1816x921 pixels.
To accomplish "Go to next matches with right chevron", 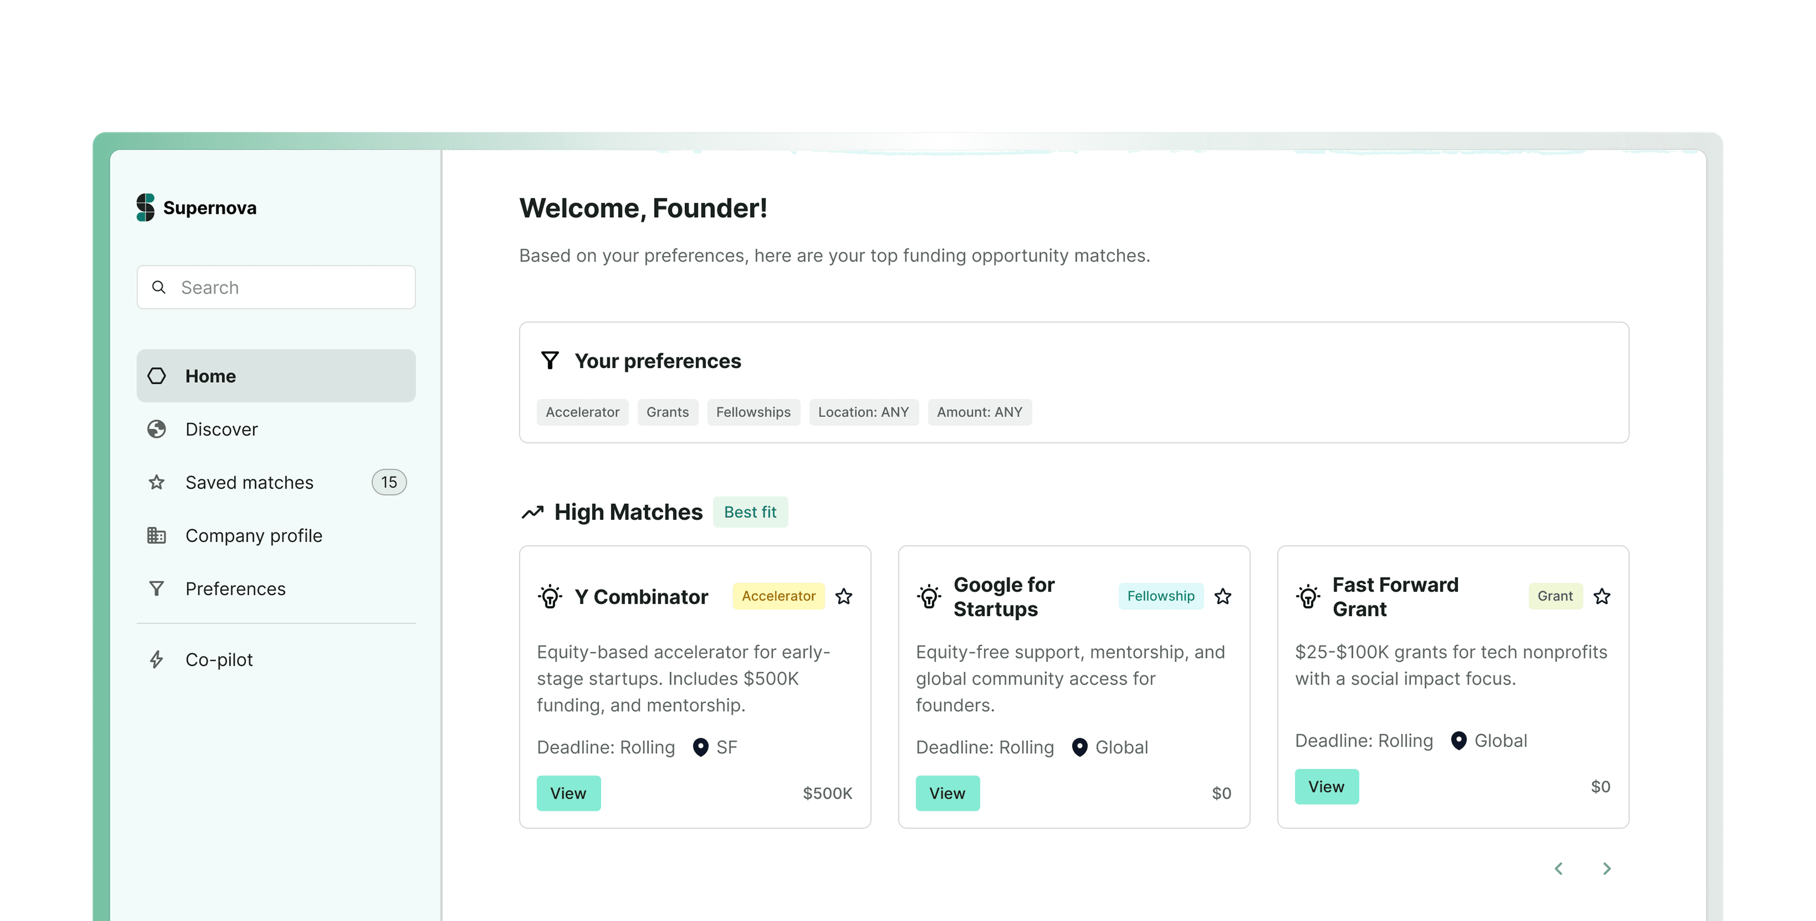I will [1606, 869].
